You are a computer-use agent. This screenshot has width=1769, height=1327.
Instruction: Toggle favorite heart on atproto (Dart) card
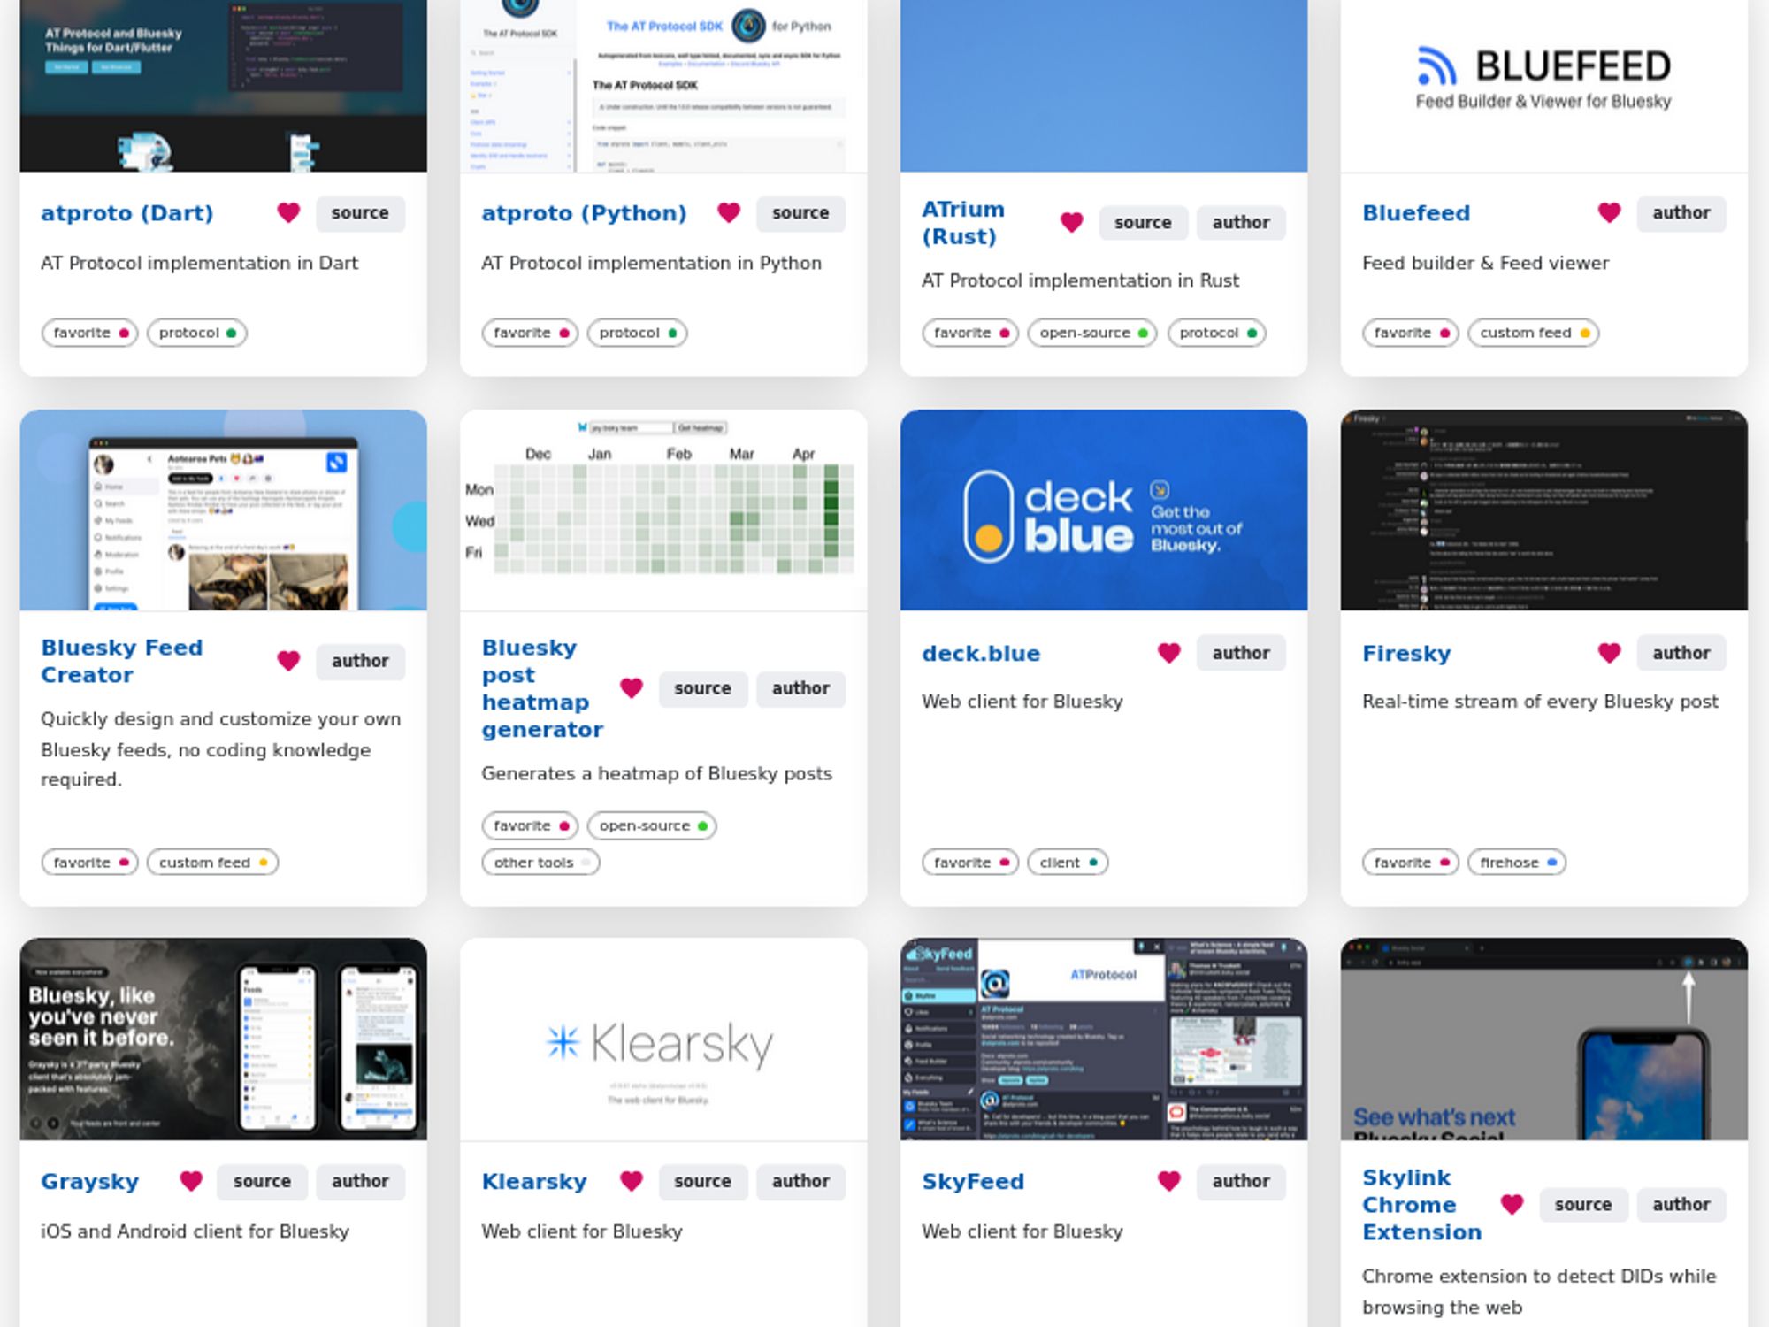[288, 213]
